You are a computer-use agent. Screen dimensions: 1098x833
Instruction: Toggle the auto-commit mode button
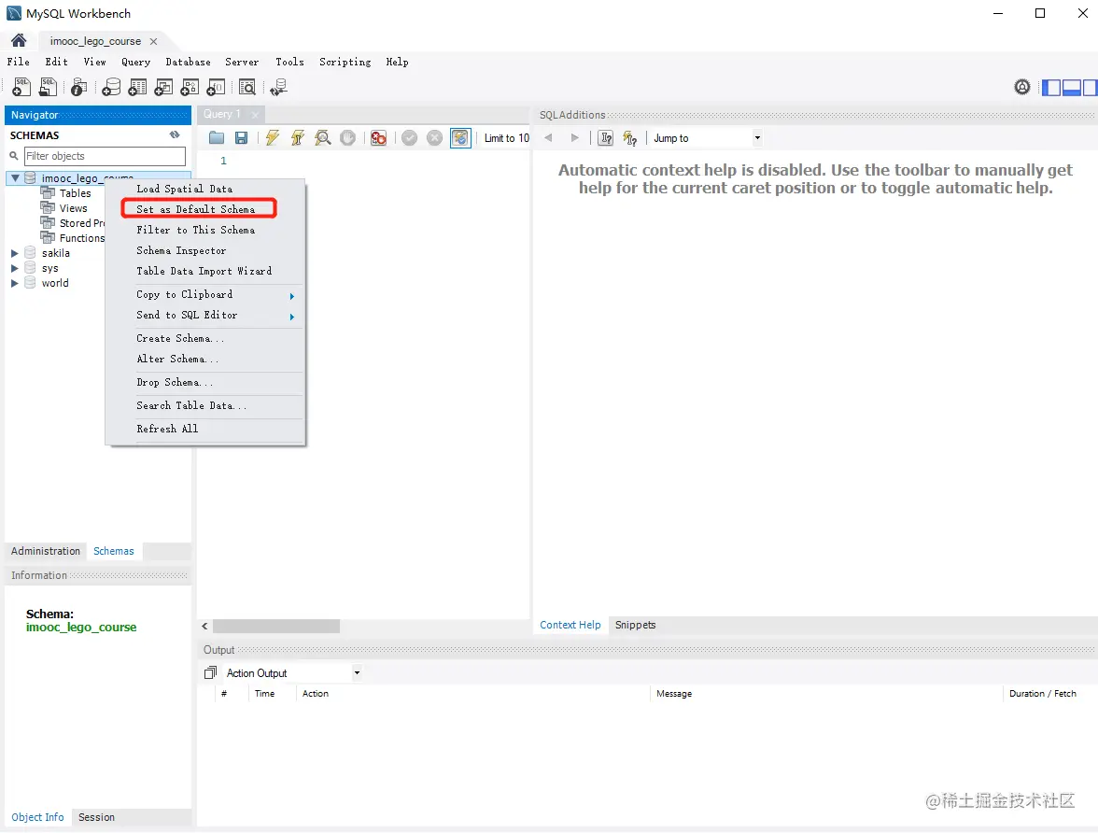click(460, 138)
